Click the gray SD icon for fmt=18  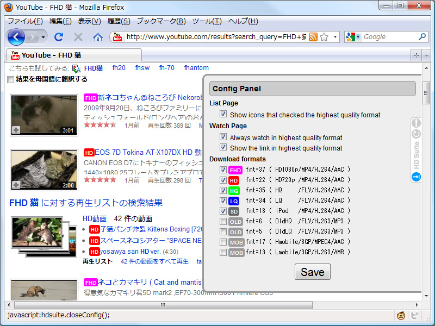[234, 211]
